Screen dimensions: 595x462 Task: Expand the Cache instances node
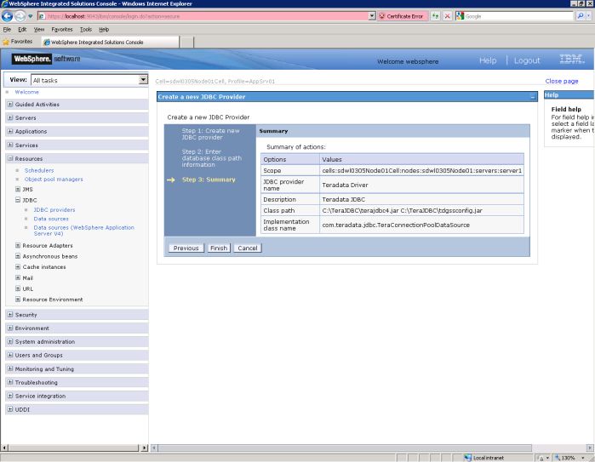(18, 266)
